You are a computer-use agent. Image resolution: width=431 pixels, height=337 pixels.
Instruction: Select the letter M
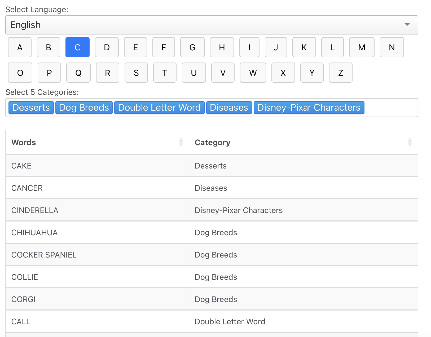(362, 47)
